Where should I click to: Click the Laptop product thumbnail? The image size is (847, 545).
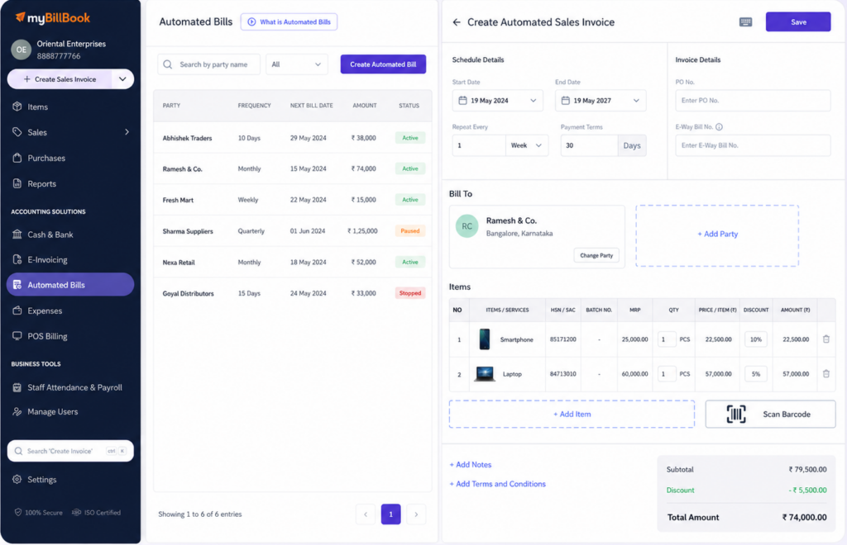click(x=484, y=373)
